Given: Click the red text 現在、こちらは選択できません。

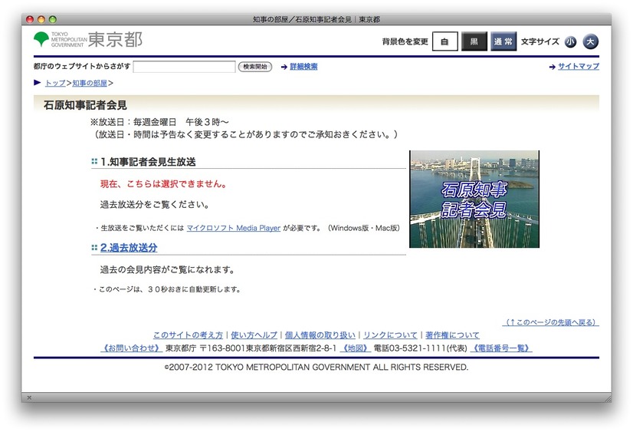Looking at the screenshot, I should [164, 184].
